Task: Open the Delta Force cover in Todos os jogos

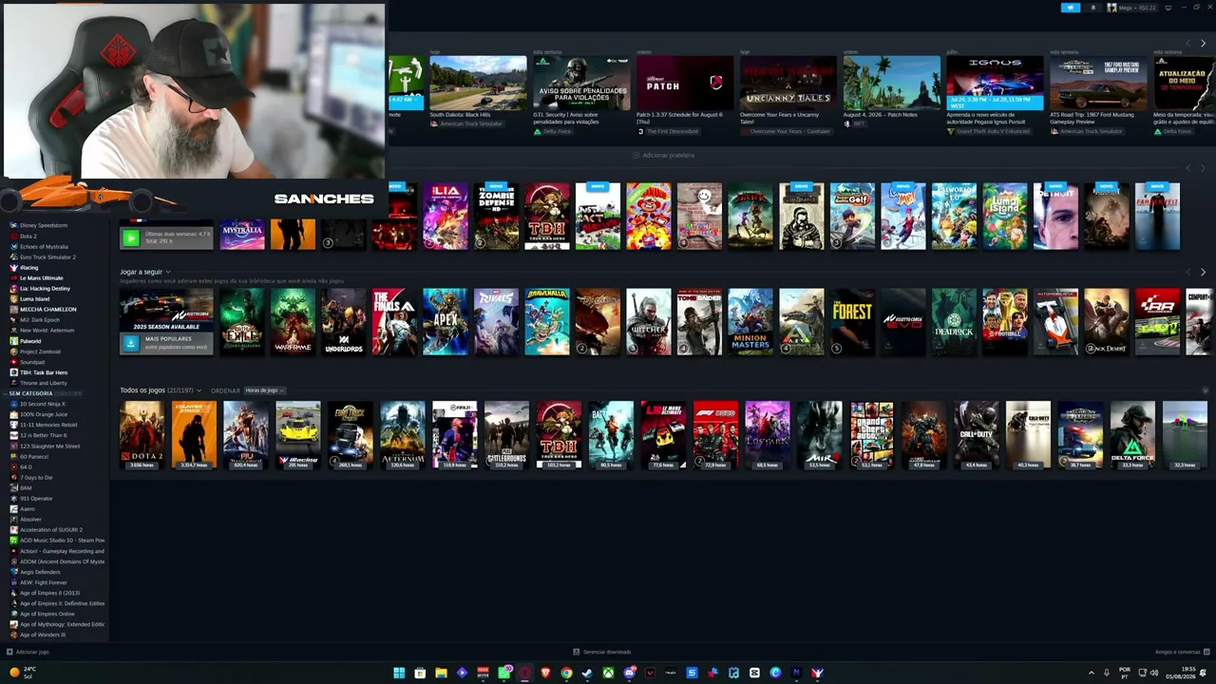Action: point(1132,435)
